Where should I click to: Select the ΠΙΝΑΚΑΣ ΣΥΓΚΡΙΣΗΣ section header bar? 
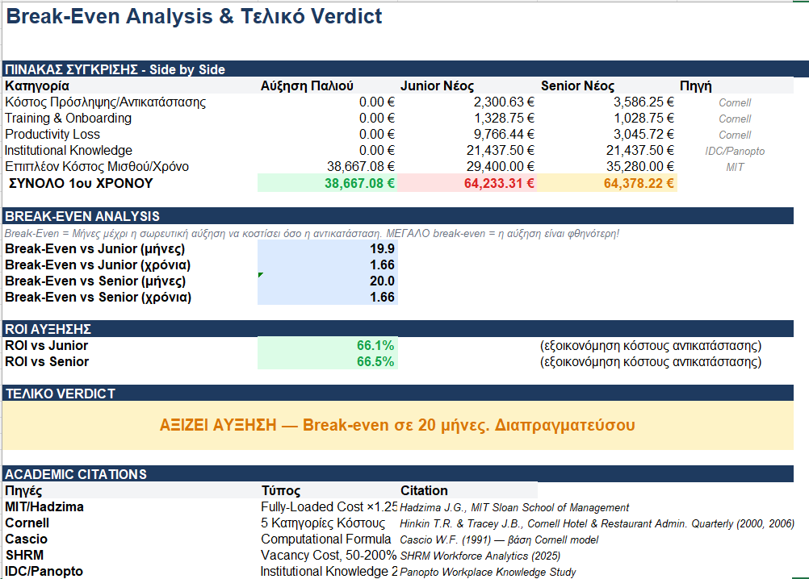tap(404, 69)
